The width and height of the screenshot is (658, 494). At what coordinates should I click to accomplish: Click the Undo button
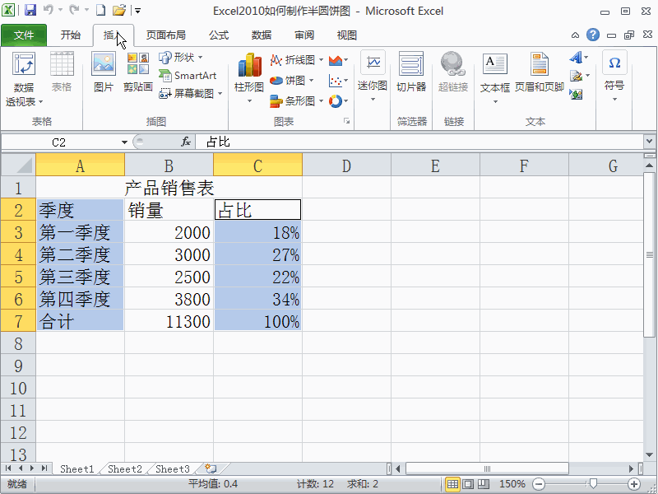coord(47,9)
